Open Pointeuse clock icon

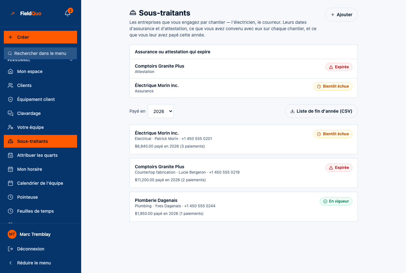tap(10, 197)
